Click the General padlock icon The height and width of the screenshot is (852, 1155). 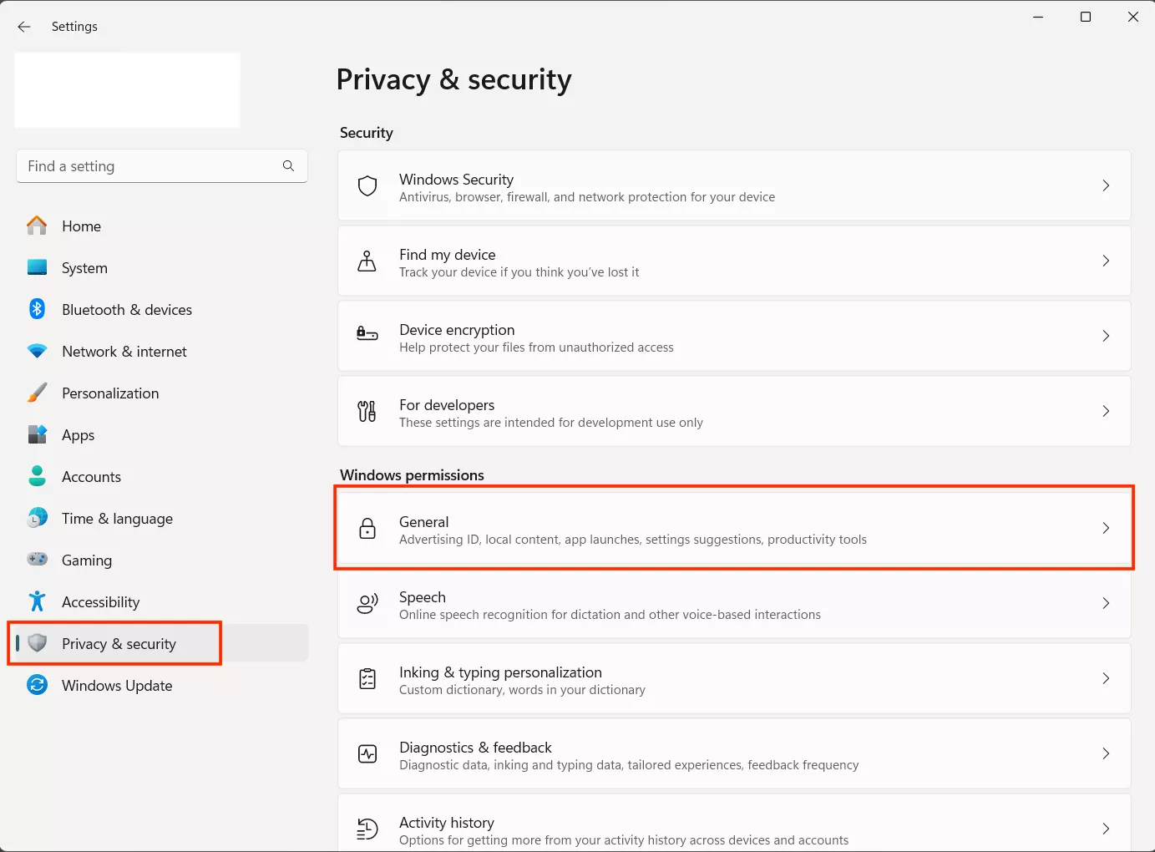(x=367, y=528)
